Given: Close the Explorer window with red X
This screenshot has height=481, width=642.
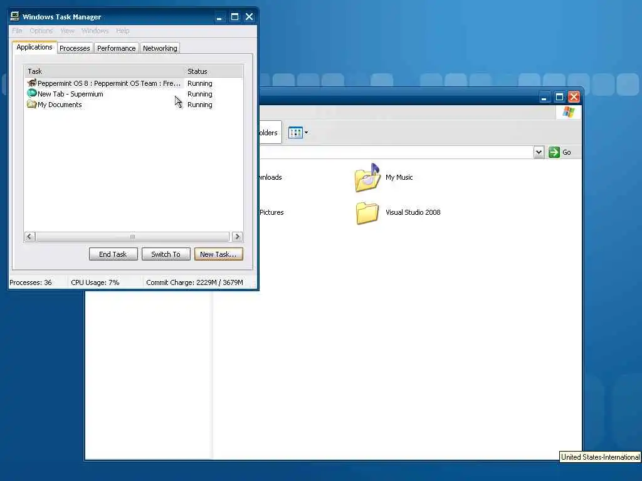Looking at the screenshot, I should [574, 97].
